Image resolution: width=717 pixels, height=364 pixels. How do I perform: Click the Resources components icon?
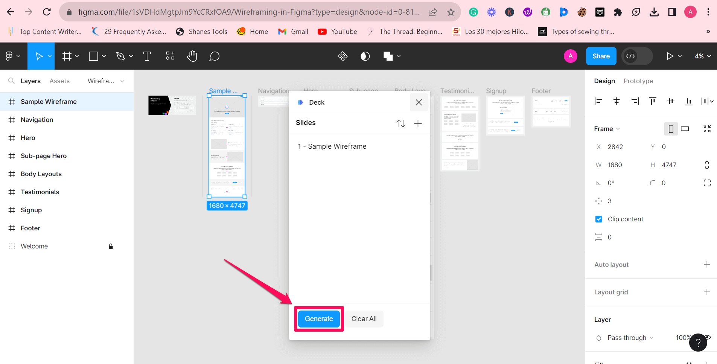[x=170, y=56]
